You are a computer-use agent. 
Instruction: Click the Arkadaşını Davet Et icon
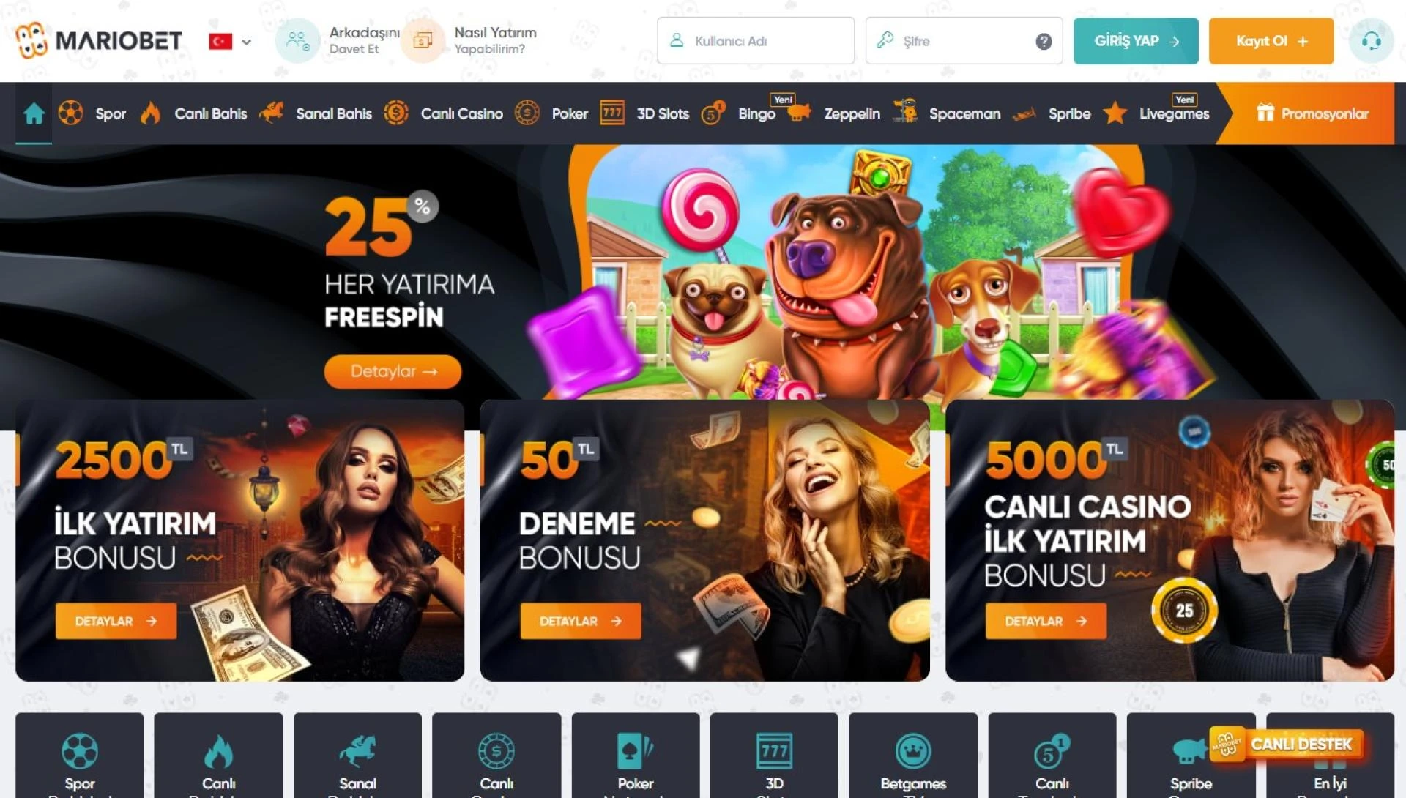(297, 41)
